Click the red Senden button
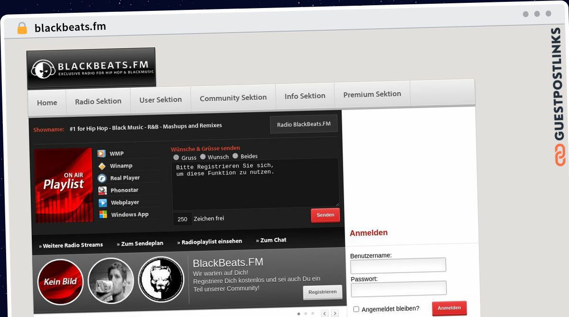Viewport: 569px width, 317px height. [x=325, y=215]
